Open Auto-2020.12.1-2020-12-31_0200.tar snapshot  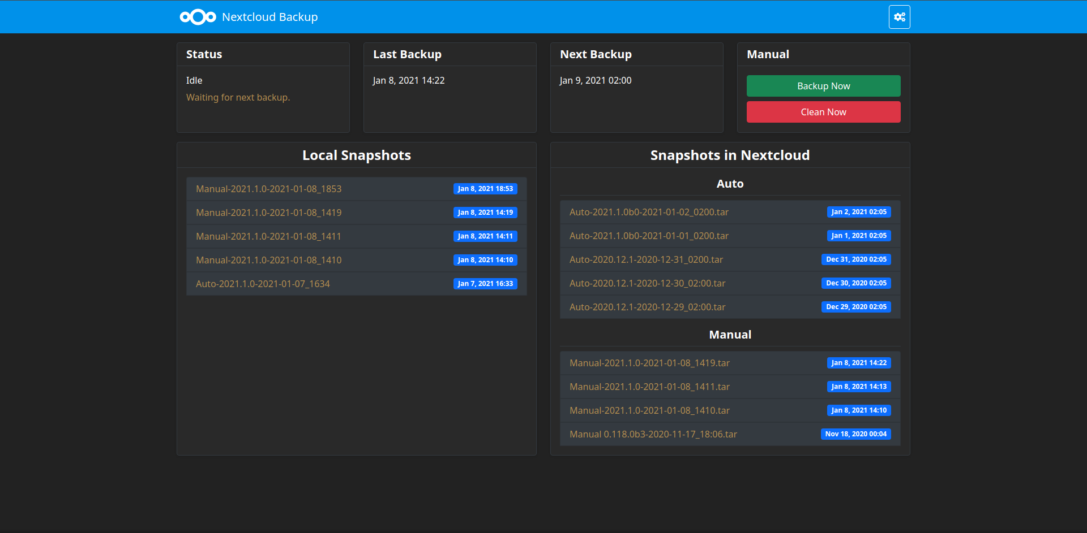[730, 259]
